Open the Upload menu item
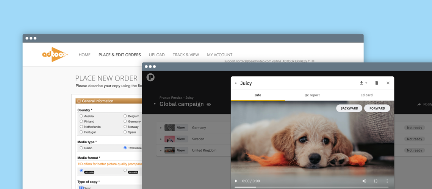Image resolution: width=432 pixels, height=189 pixels. 157,55
